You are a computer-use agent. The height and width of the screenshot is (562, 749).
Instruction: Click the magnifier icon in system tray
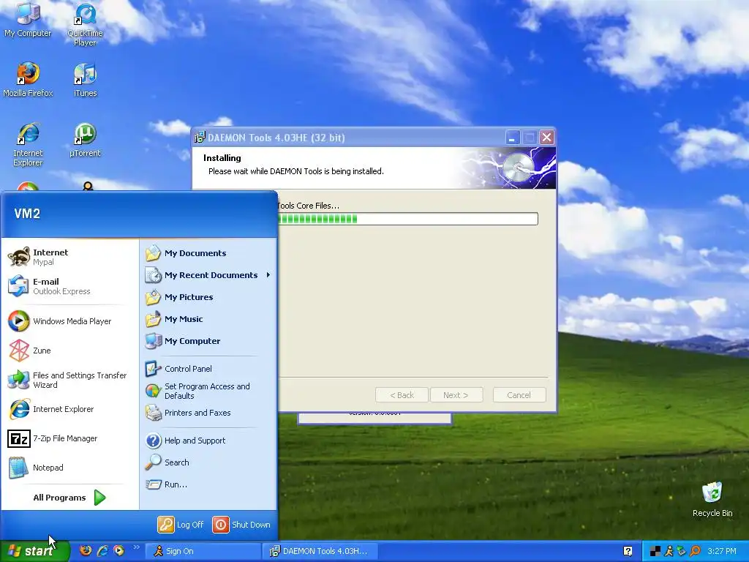point(695,551)
